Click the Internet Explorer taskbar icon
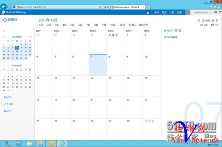 point(62,143)
